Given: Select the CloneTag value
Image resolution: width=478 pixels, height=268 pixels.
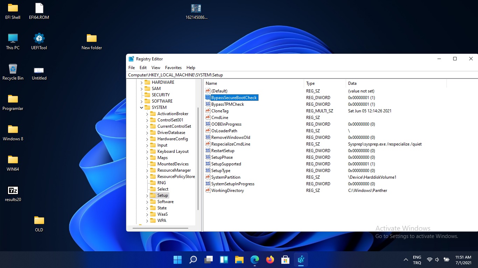Looking at the screenshot, I should (220, 111).
